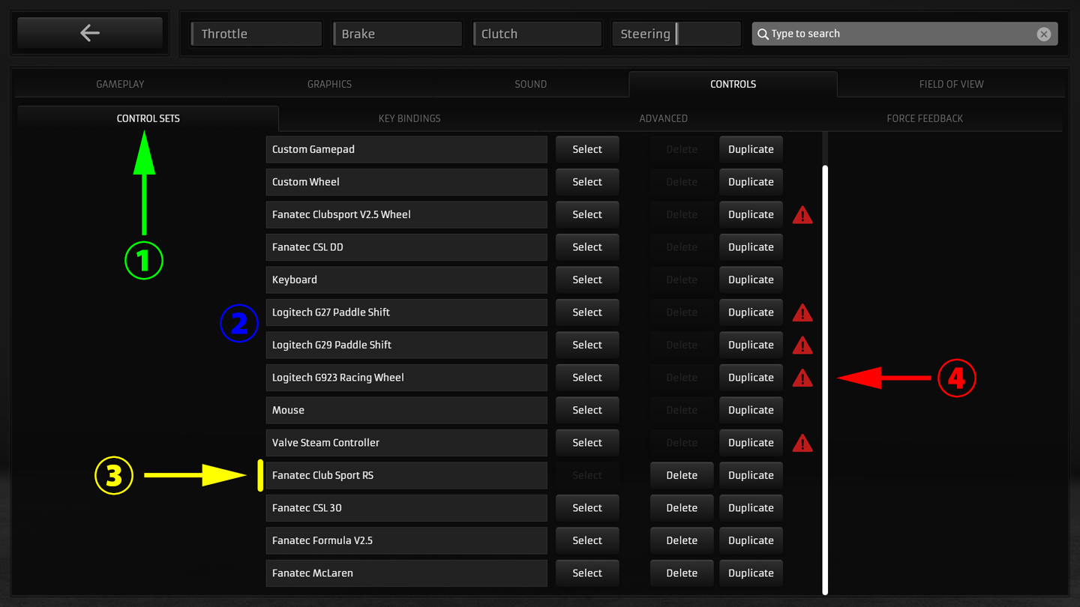Click the search magnifier icon
Viewport: 1080px width, 607px height.
point(763,34)
